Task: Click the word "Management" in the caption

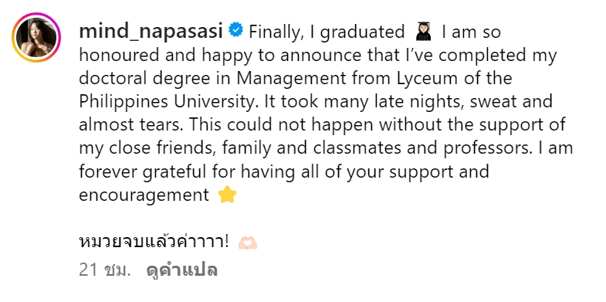Action: click(x=291, y=79)
